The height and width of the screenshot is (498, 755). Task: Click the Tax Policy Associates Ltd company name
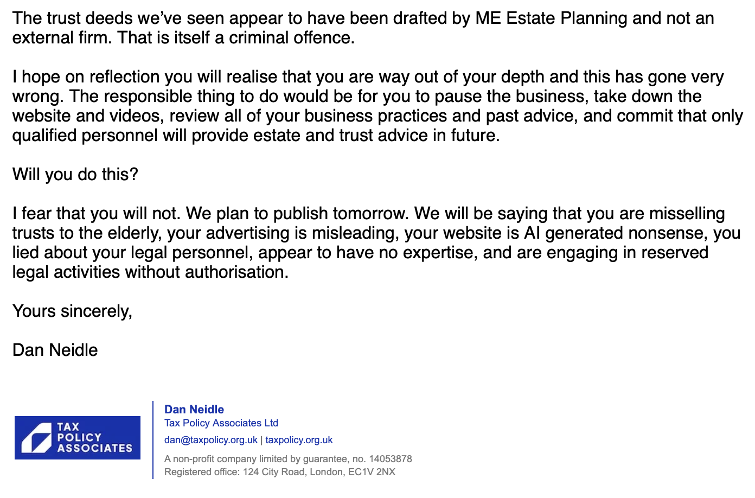pos(221,423)
